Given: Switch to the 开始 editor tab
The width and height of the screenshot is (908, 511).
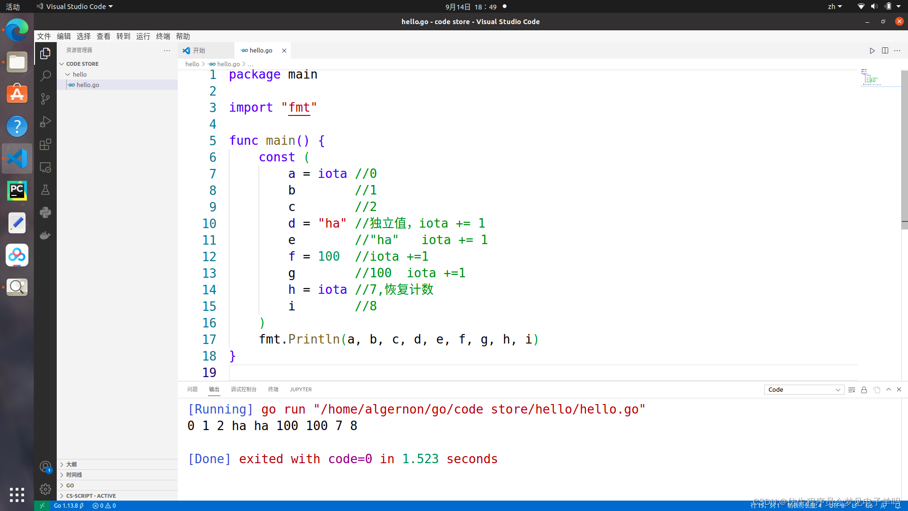Looking at the screenshot, I should 206,51.
